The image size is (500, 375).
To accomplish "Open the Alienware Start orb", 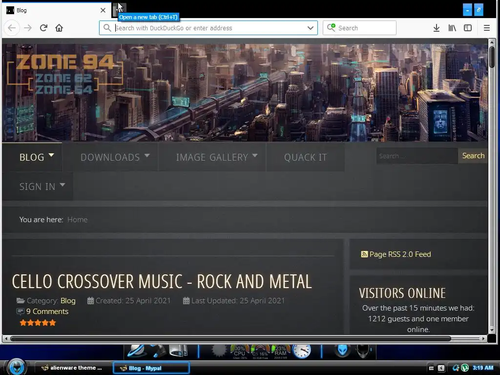I will coord(16,367).
